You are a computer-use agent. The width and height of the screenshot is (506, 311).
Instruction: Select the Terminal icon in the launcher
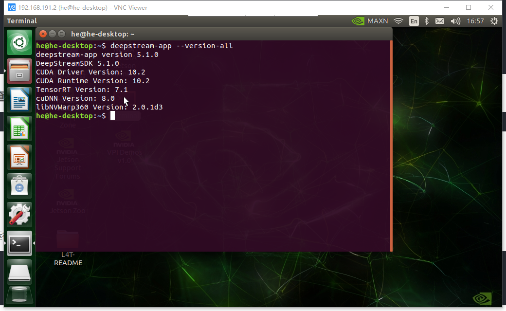[19, 243]
